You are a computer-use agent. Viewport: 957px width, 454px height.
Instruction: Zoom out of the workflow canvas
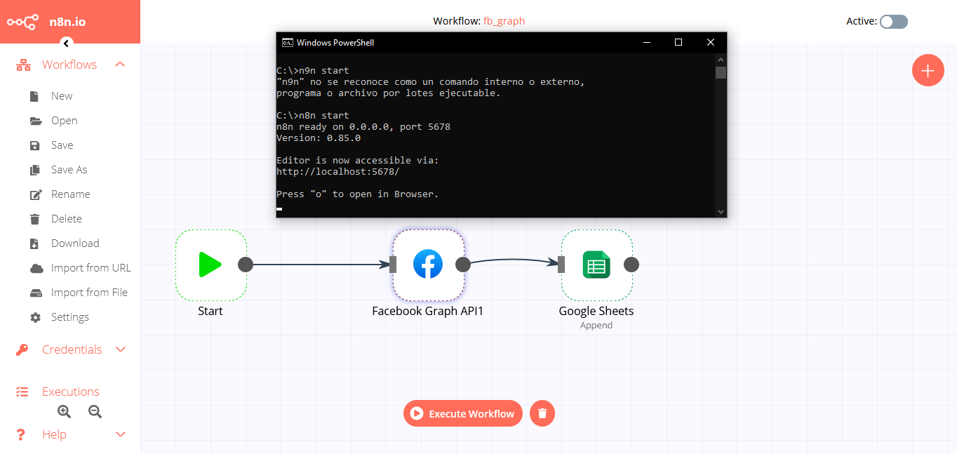tap(95, 412)
